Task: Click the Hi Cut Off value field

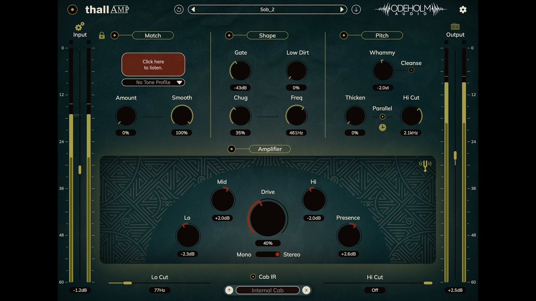Action: pyautogui.click(x=375, y=290)
